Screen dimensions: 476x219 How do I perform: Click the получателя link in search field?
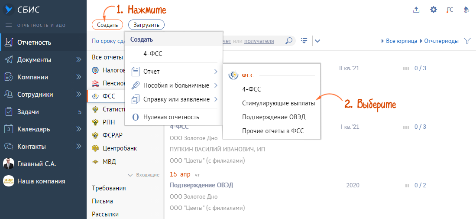pyautogui.click(x=259, y=41)
